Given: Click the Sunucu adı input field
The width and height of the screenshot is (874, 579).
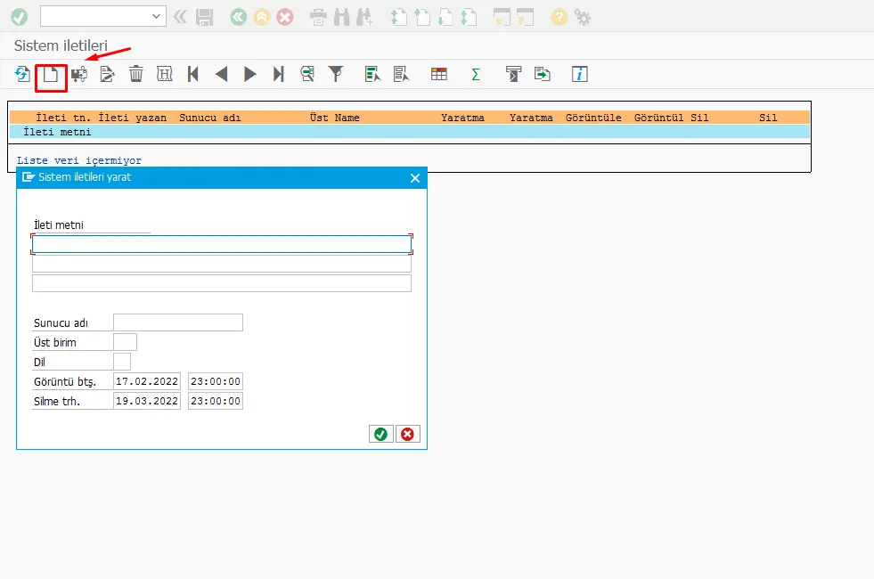Looking at the screenshot, I should pos(177,322).
